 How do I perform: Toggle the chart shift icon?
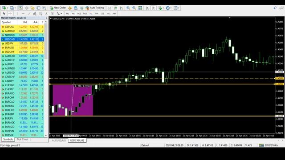click(x=153, y=8)
